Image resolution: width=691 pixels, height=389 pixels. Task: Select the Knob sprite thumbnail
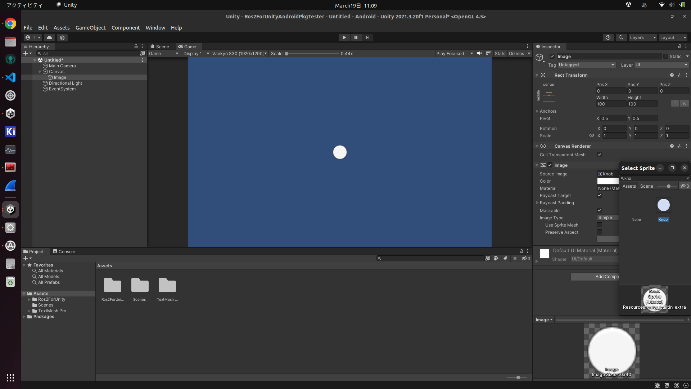click(x=663, y=205)
